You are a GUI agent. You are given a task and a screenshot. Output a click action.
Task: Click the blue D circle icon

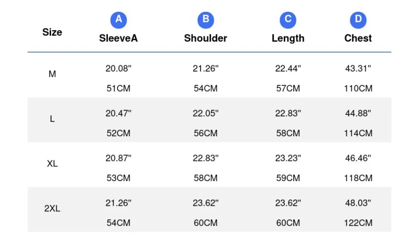click(358, 20)
